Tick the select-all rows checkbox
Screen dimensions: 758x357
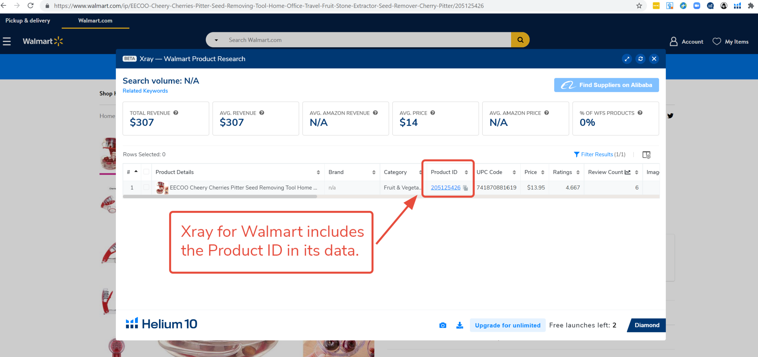(146, 172)
